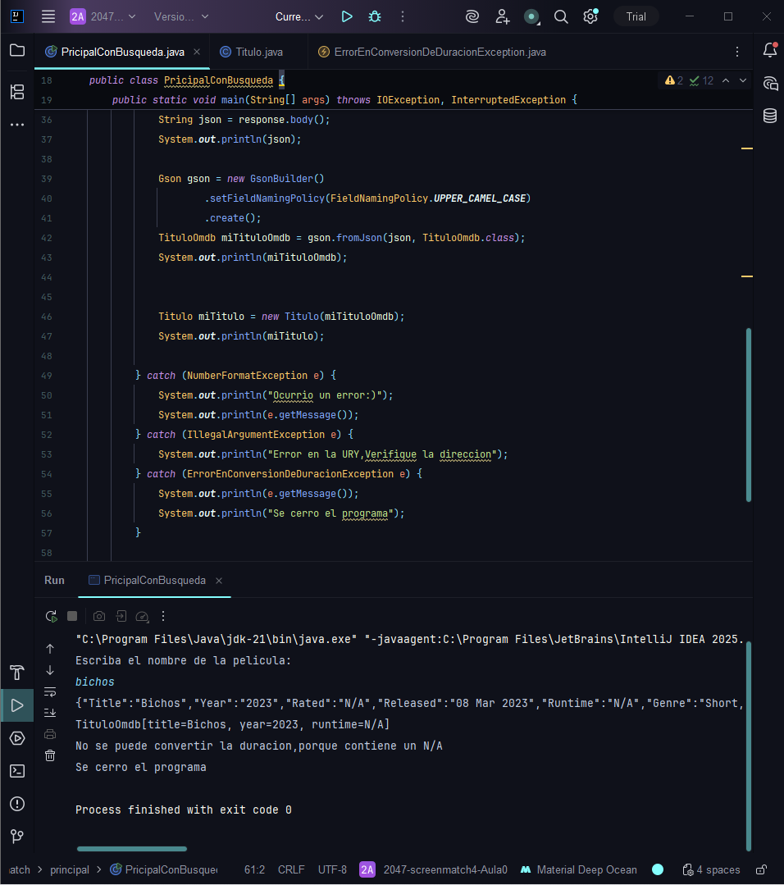
Task: Click the Trial button
Action: click(x=636, y=16)
